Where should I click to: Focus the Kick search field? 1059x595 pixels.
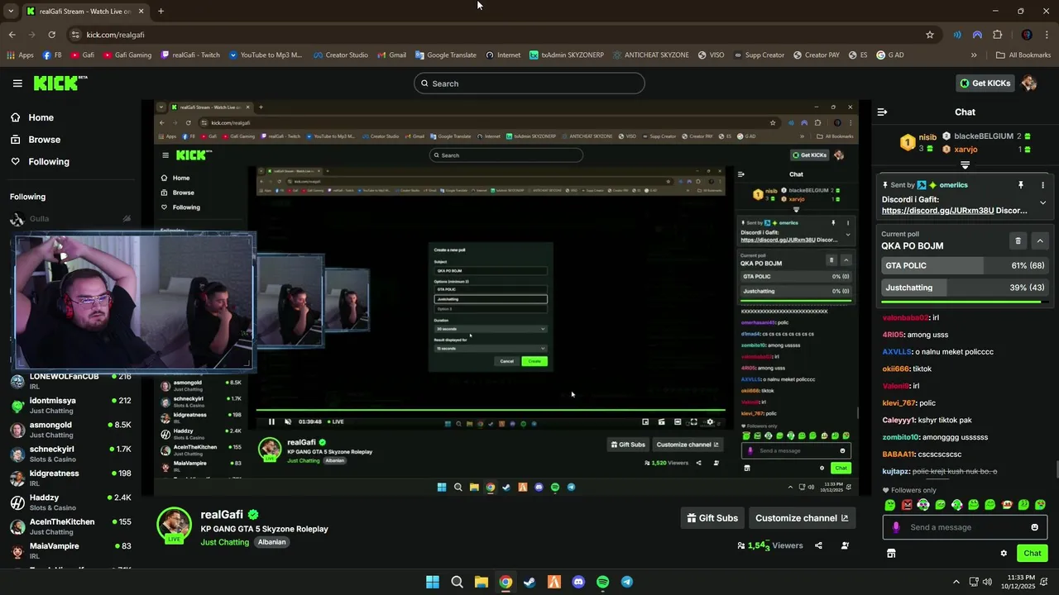529,83
